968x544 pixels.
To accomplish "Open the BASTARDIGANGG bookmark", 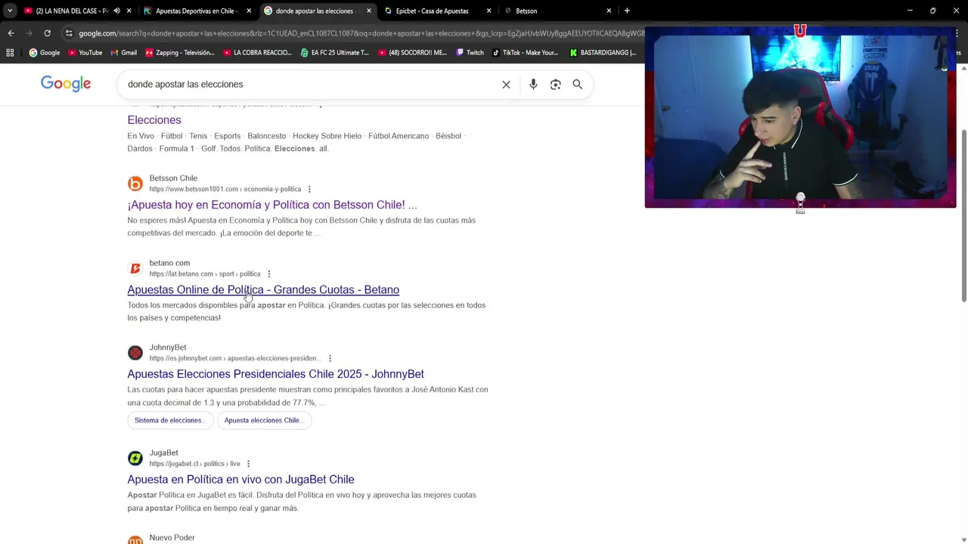I will [603, 52].
